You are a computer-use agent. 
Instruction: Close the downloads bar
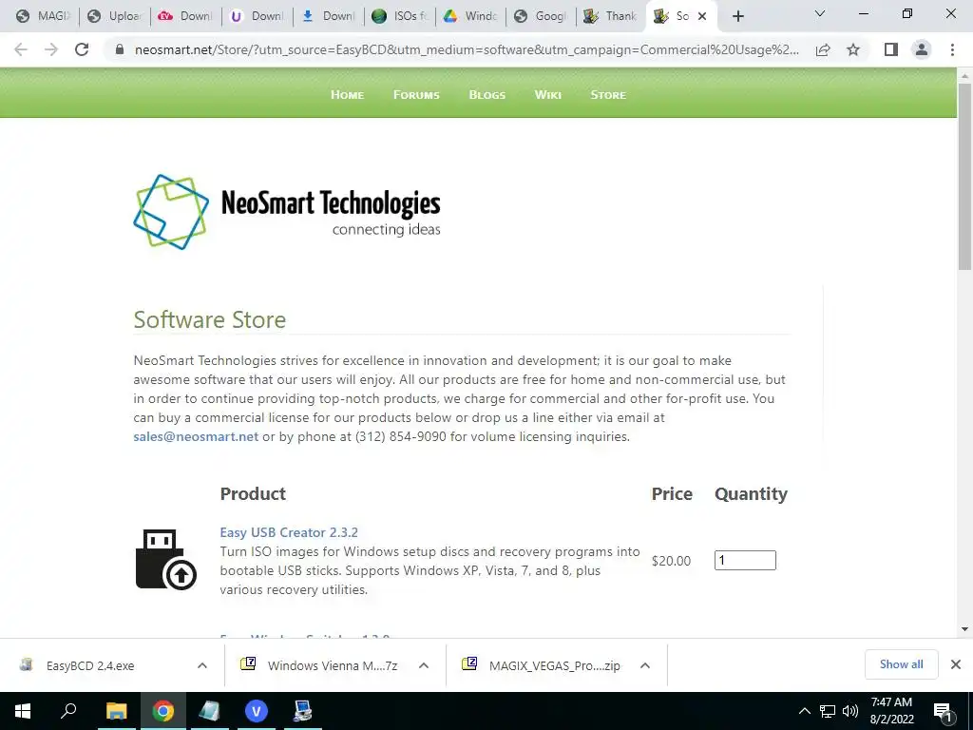point(956,664)
